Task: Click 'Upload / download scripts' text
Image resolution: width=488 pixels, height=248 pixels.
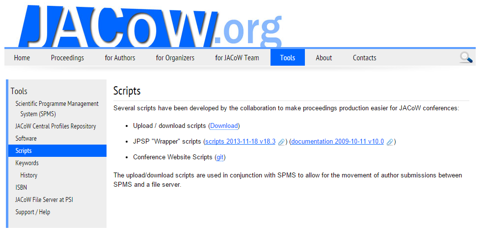Action: pyautogui.click(x=169, y=125)
